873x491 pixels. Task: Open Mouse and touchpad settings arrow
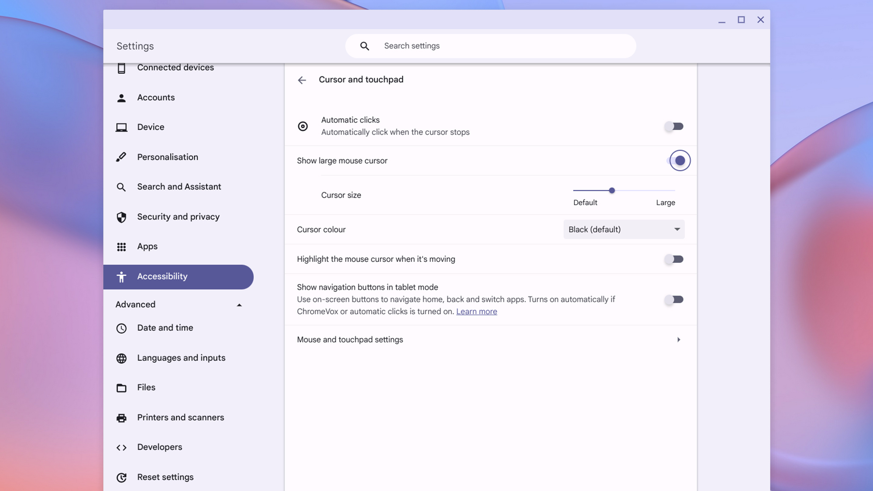point(679,340)
